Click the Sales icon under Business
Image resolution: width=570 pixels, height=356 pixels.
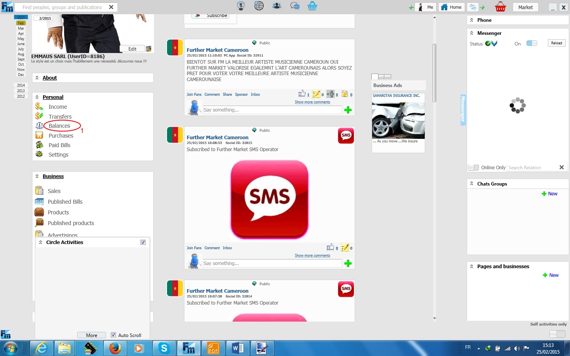click(x=39, y=191)
